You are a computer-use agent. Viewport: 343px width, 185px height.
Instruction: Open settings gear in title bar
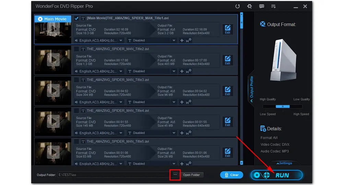(x=249, y=6)
